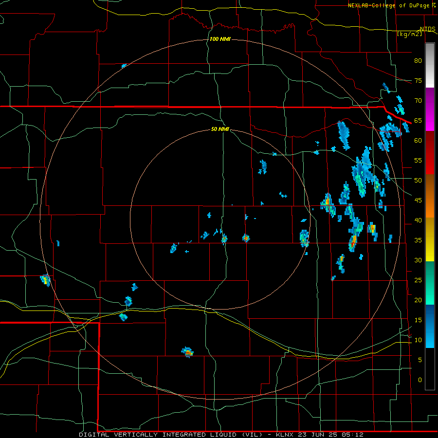The width and height of the screenshot is (438, 438).
Task: Pick the magenta-purple segment of the color bar
Action: pyautogui.click(x=430, y=109)
